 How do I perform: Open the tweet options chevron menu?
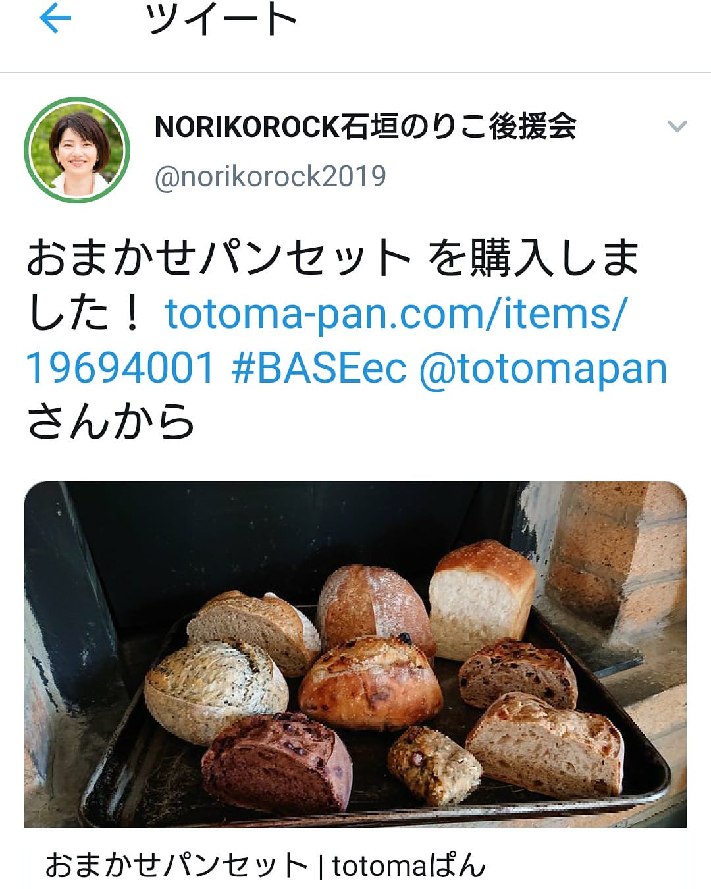click(677, 126)
